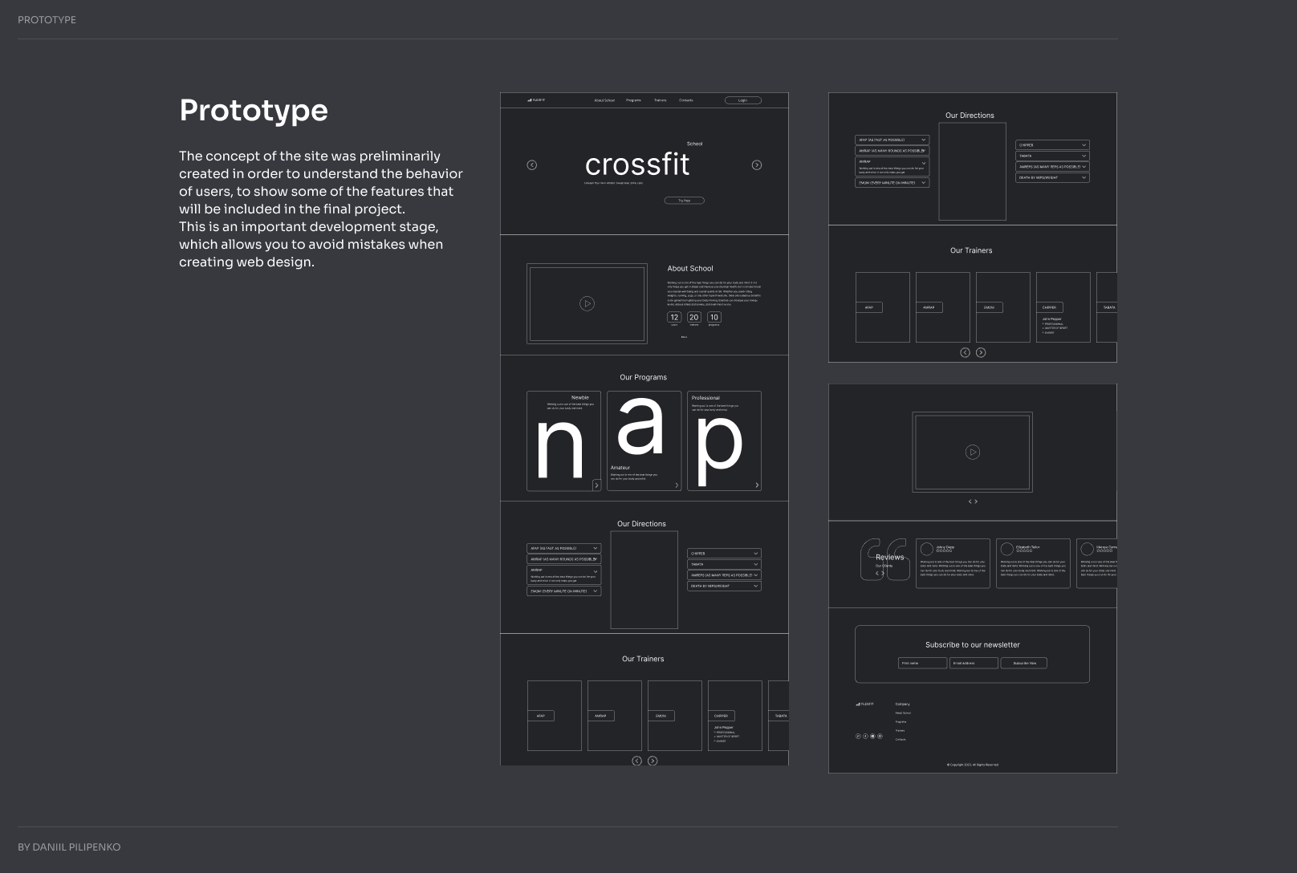
Task: Focus the First name newsletter field
Action: point(922,663)
